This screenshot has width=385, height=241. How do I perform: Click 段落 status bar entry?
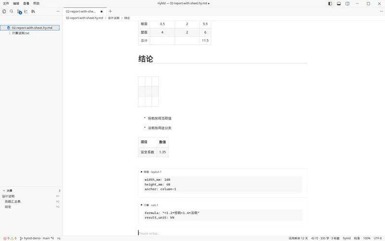pyautogui.click(x=357, y=238)
